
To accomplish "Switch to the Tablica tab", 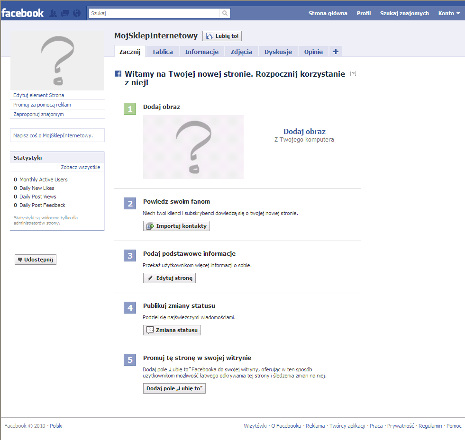I will pos(163,52).
